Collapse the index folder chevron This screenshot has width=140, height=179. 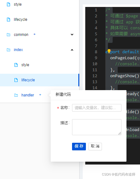(72, 50)
